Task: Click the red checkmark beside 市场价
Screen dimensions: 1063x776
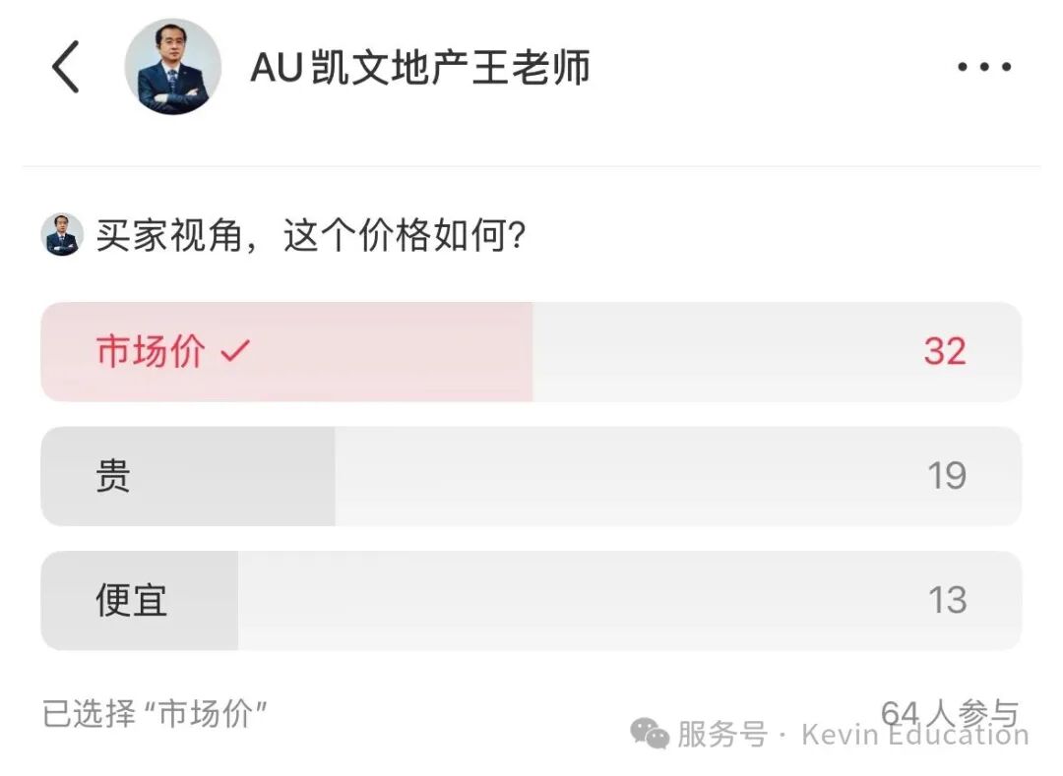Action: tap(233, 351)
